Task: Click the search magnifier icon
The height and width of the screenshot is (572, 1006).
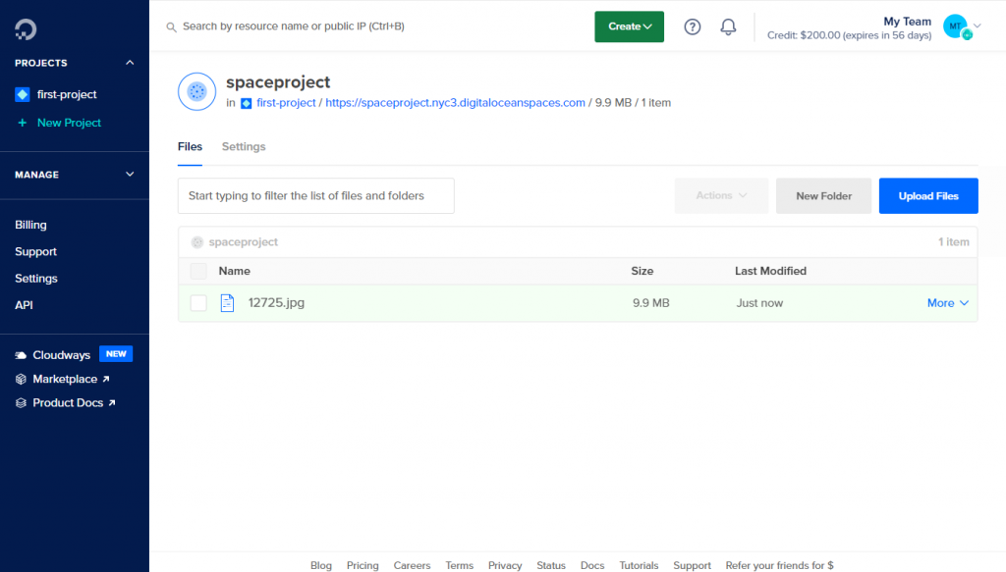Action: pyautogui.click(x=171, y=27)
